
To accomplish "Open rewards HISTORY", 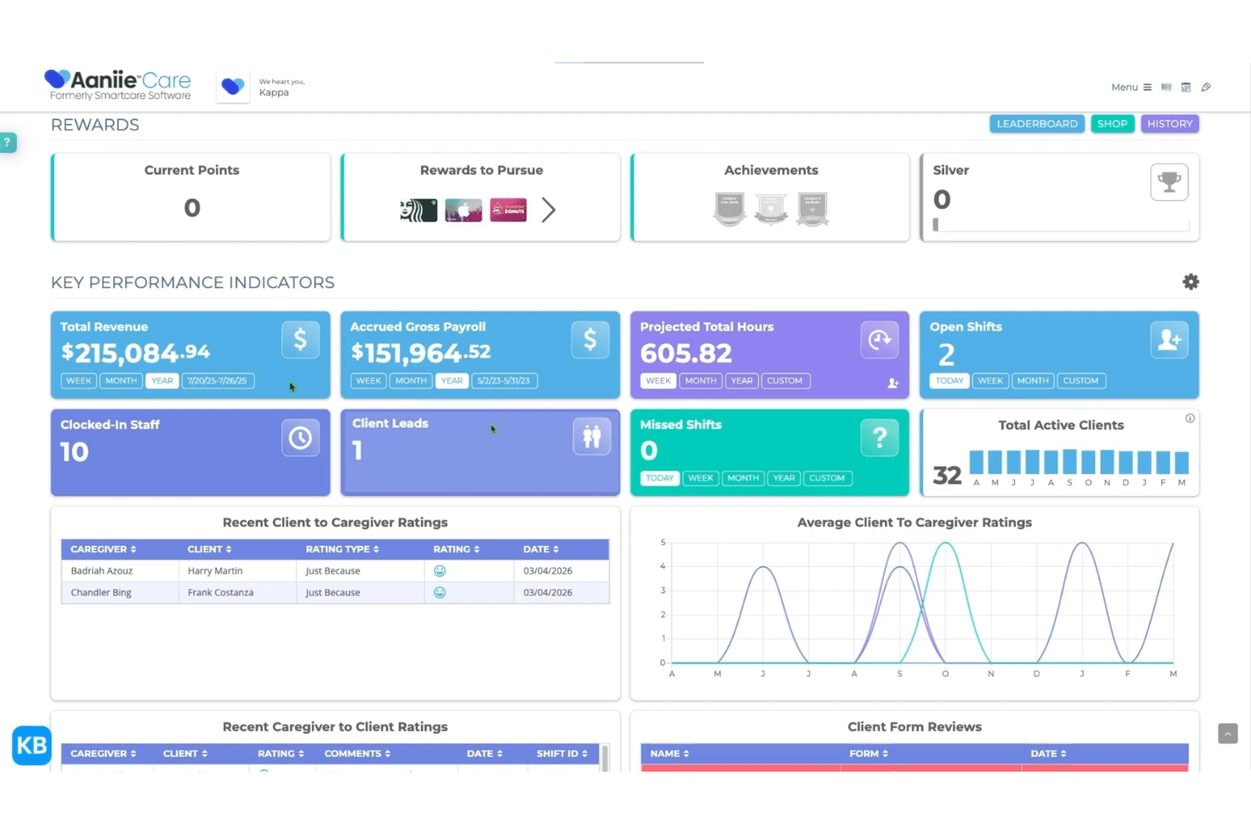I will point(1170,123).
